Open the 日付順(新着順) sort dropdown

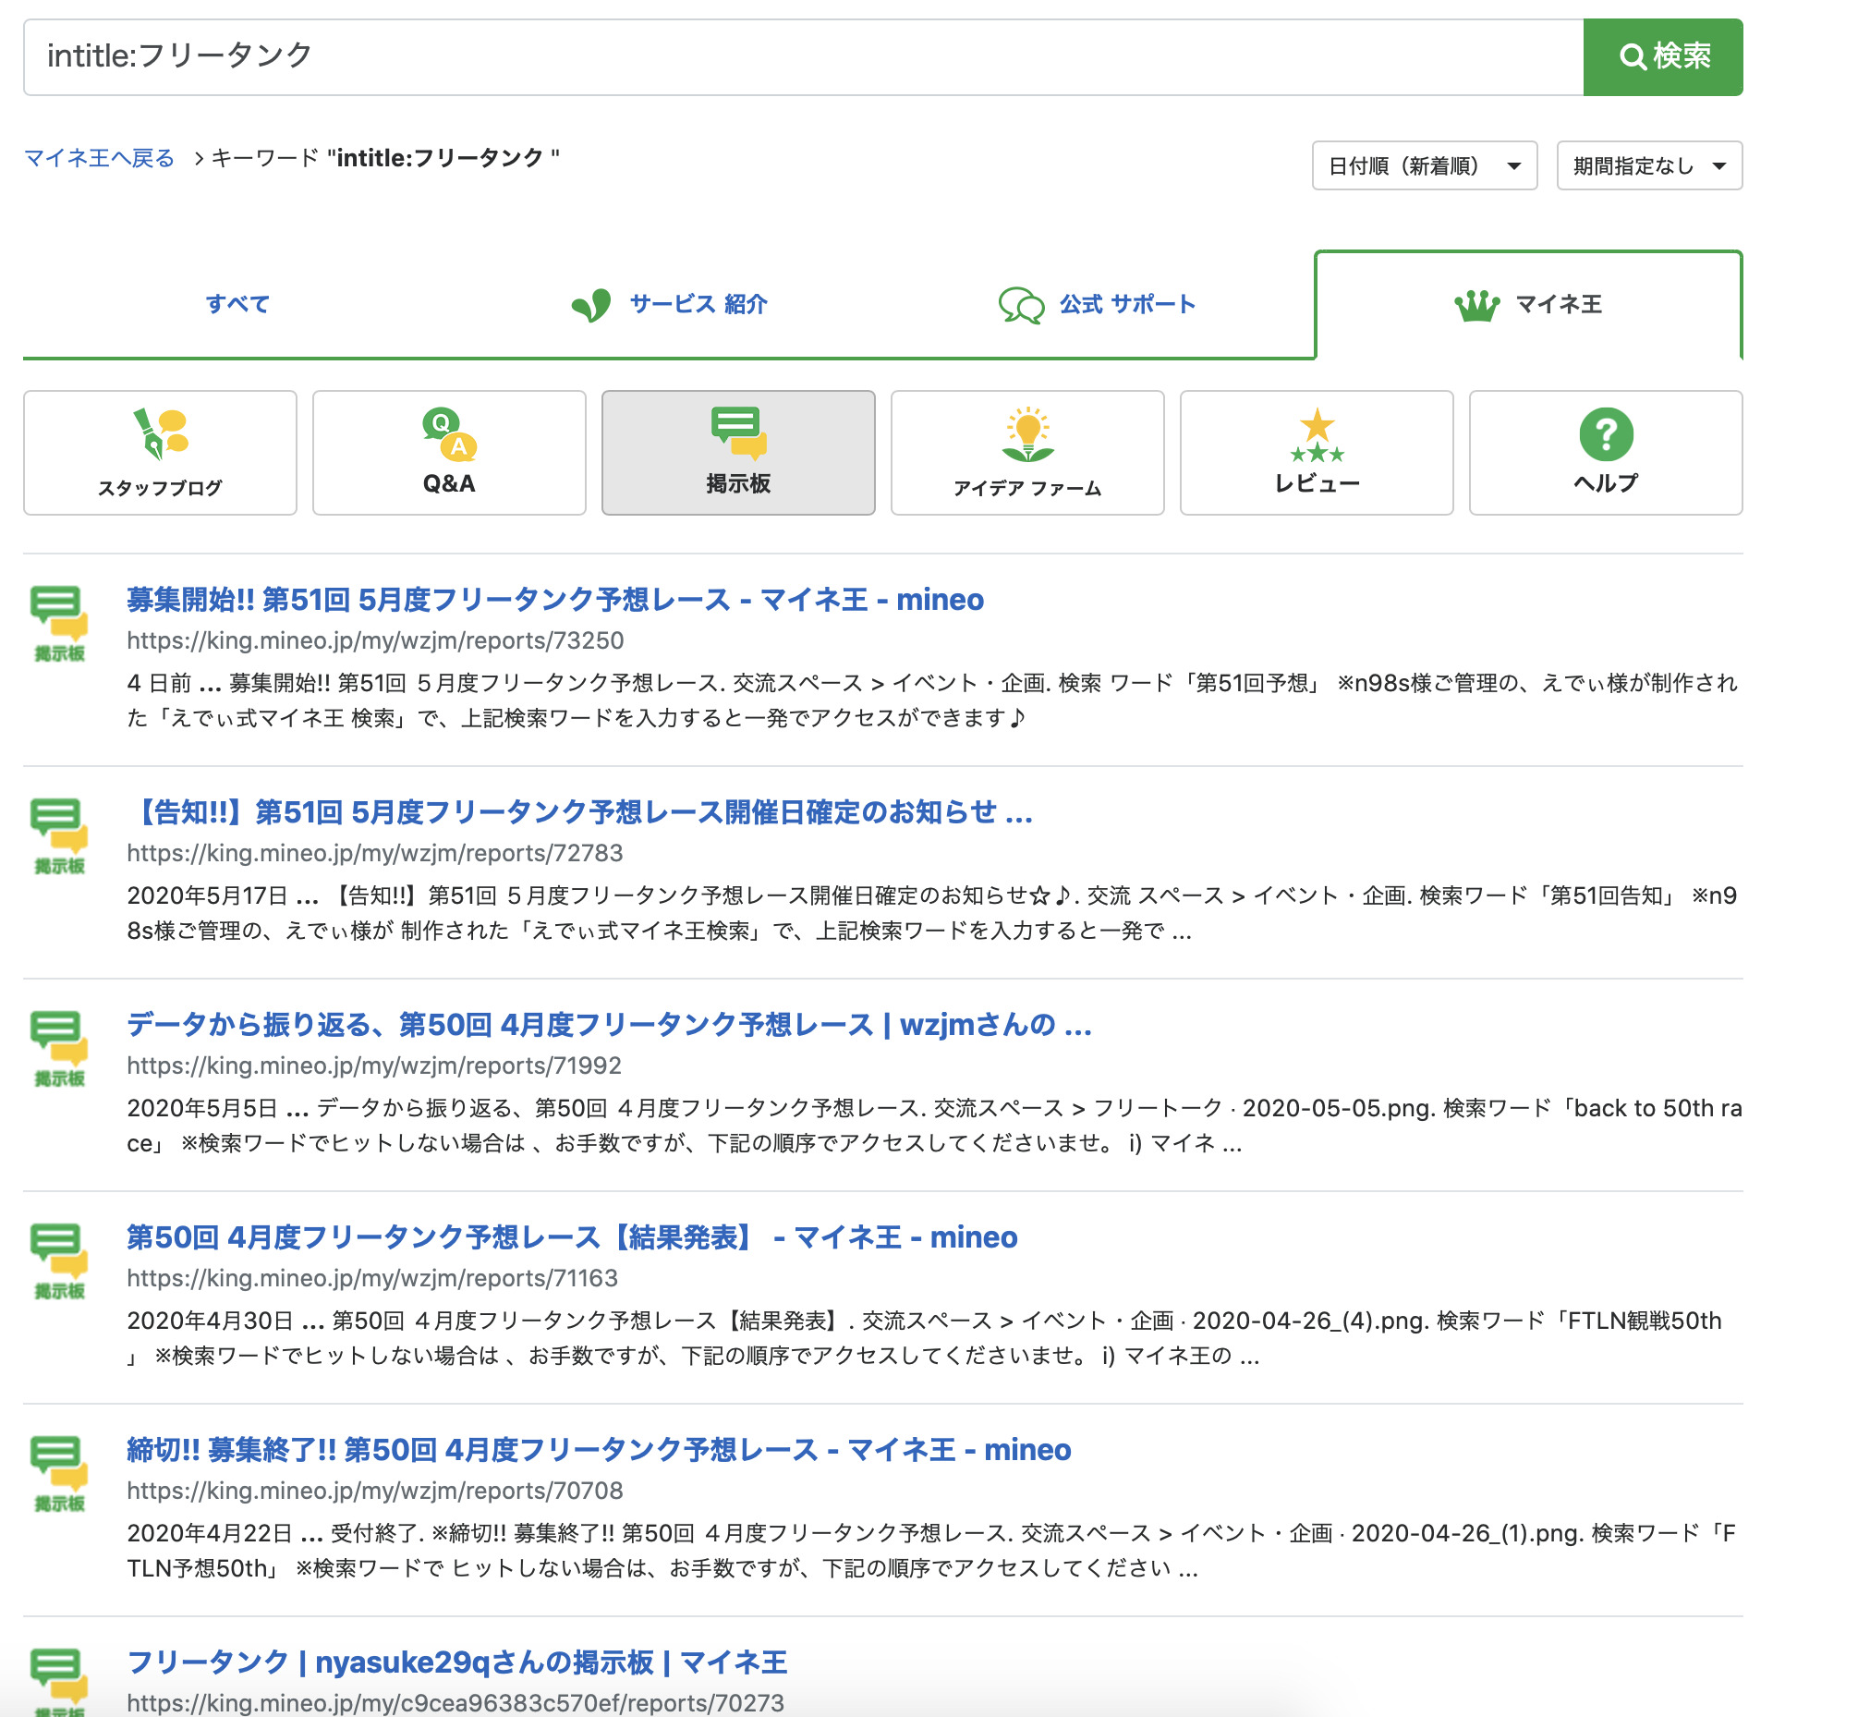pyautogui.click(x=1423, y=166)
